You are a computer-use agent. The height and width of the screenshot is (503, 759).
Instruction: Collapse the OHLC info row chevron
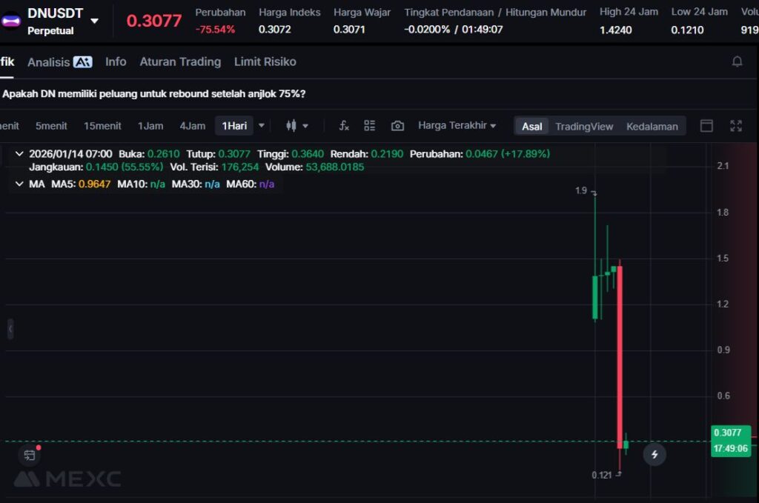19,154
